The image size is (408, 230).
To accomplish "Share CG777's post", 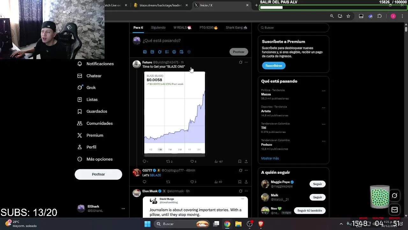I will pyautogui.click(x=246, y=182).
